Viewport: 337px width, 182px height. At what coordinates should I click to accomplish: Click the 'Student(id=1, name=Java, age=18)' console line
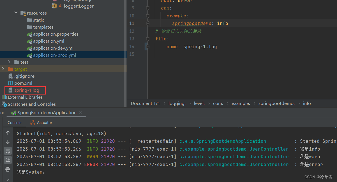point(61,133)
